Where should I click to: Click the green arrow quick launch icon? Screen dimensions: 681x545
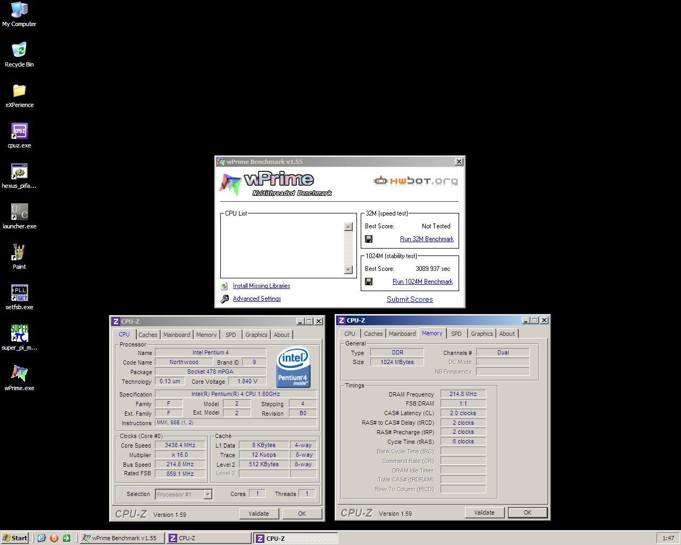[x=67, y=538]
